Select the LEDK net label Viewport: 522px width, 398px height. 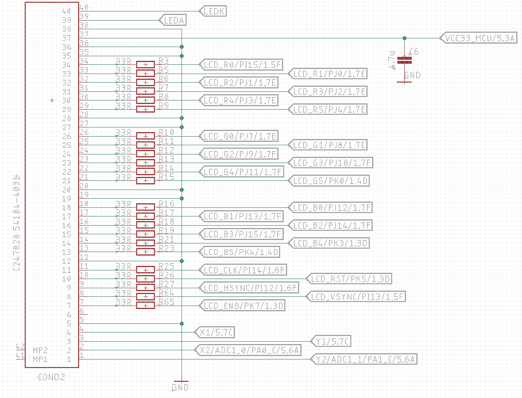point(213,11)
